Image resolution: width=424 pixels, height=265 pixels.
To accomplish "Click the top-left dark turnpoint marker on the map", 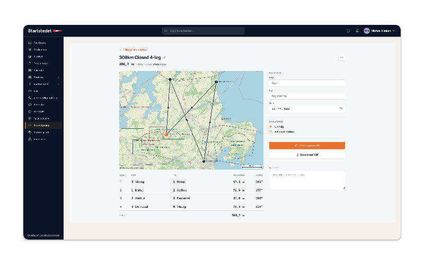I will pyautogui.click(x=170, y=79).
